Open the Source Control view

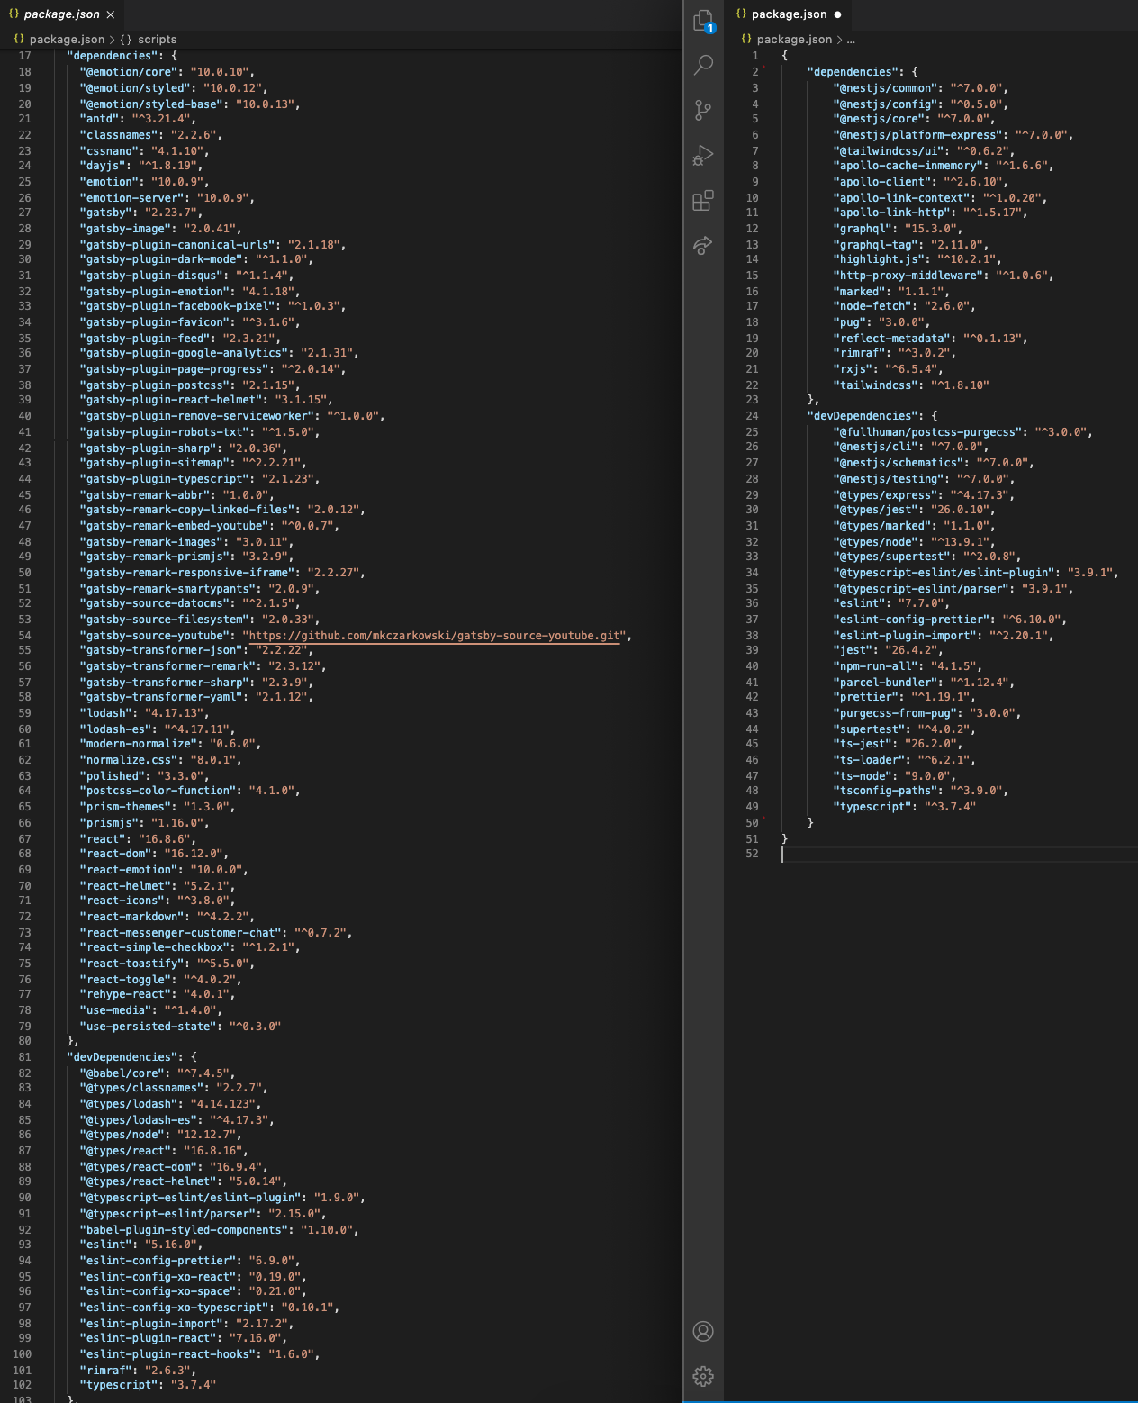point(703,110)
